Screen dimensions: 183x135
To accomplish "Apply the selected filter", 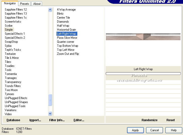I will click(x=135, y=130).
